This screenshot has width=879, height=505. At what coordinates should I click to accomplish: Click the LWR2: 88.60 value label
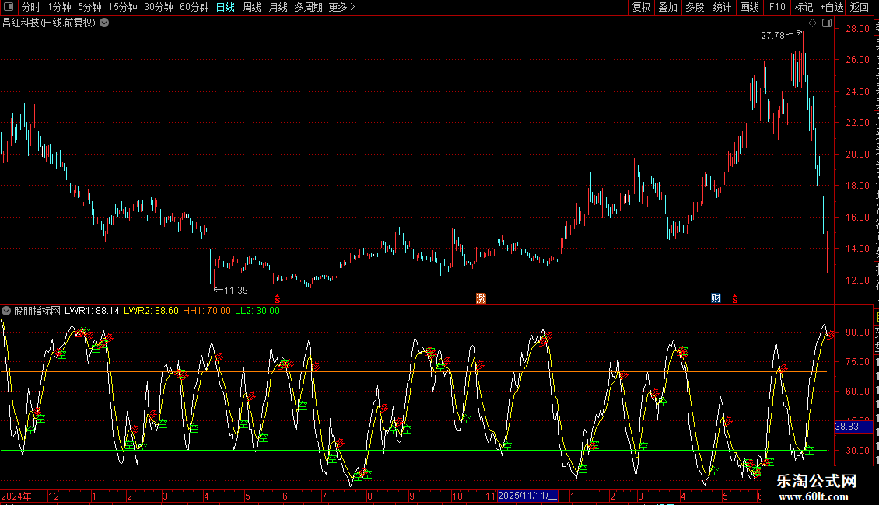(x=151, y=311)
